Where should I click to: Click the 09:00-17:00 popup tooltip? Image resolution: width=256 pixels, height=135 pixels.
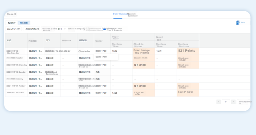coord(106,57)
